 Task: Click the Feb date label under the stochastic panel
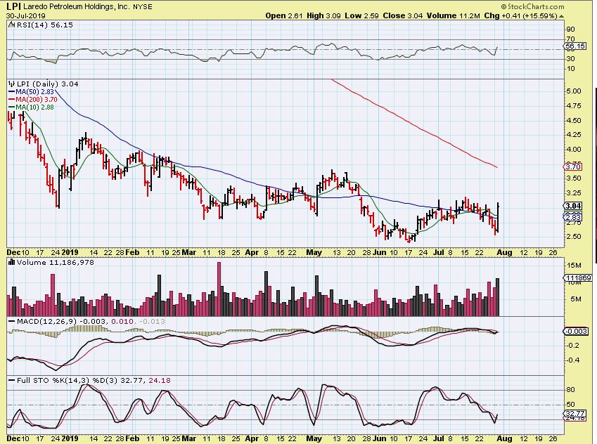pyautogui.click(x=132, y=438)
